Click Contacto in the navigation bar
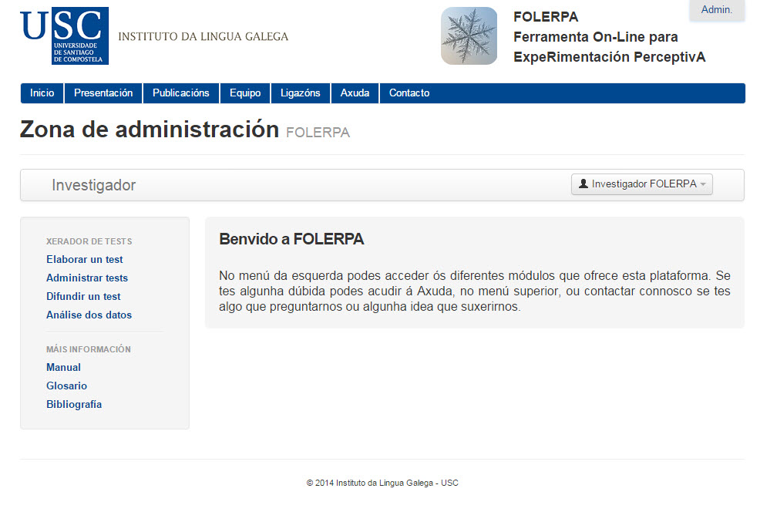The image size is (760, 512). [409, 93]
